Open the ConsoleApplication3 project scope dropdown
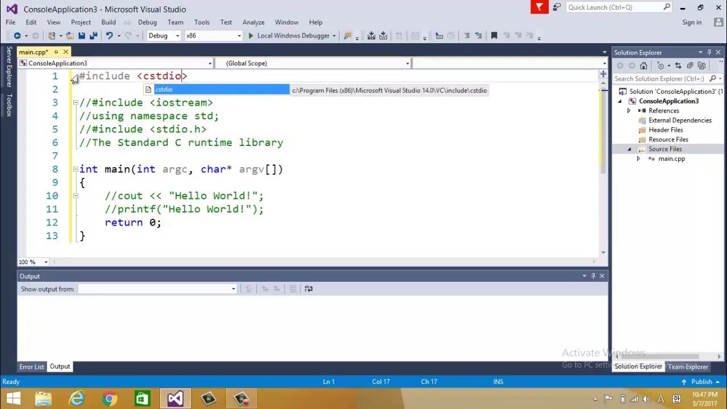This screenshot has width=727, height=409. point(210,63)
